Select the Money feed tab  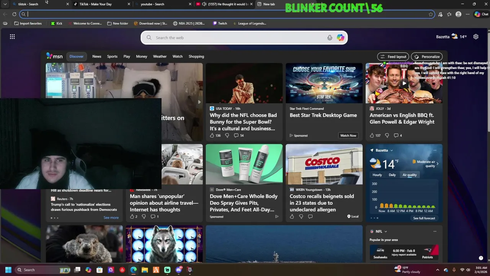click(x=142, y=56)
